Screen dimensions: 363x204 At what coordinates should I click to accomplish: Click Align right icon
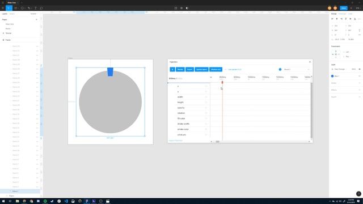pyautogui.click(x=341, y=19)
